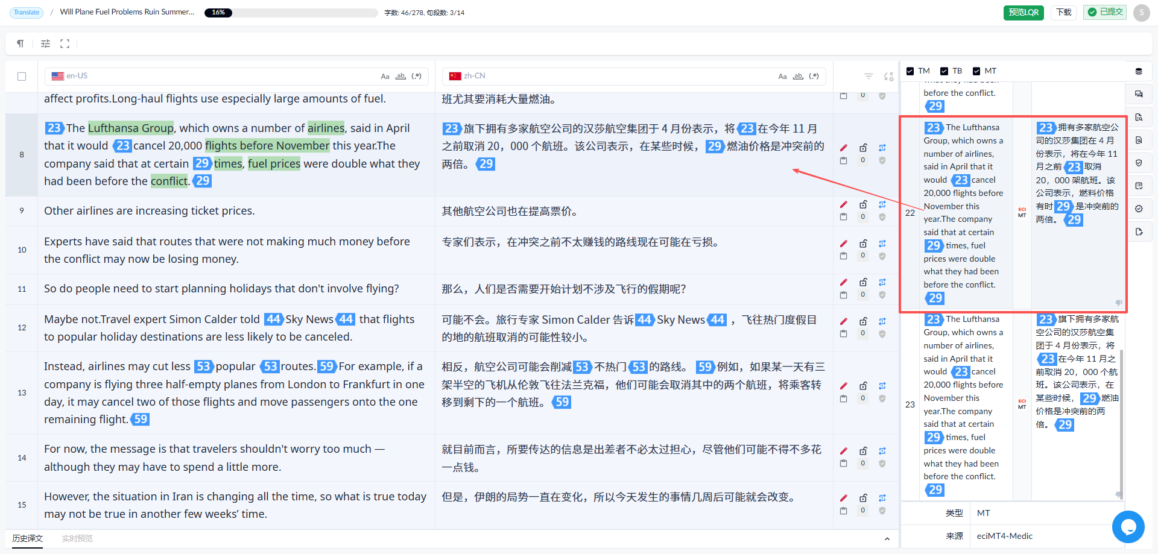Click sync settings icon next to filter
Screen dimensions: 1158x554
pos(888,76)
